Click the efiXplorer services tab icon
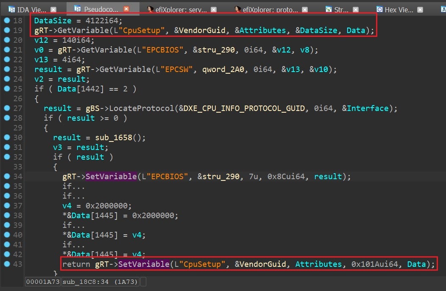This screenshot has height=291, width=446. tap(150, 9)
